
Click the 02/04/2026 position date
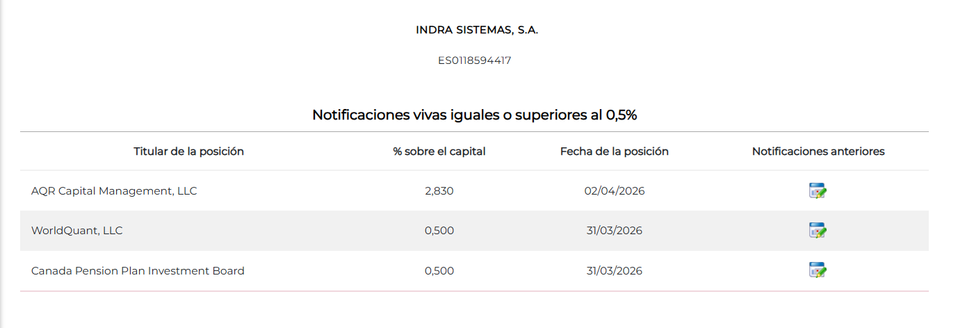click(x=614, y=191)
